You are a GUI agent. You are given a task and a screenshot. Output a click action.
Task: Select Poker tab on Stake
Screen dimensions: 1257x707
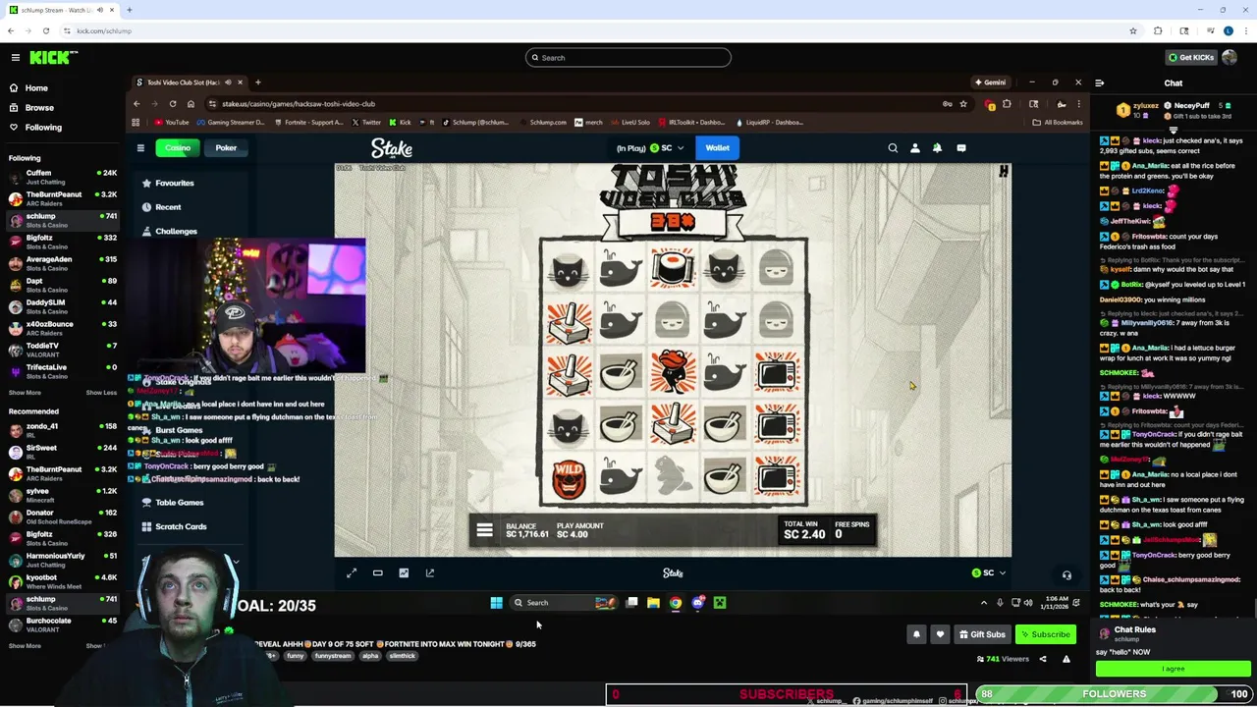tap(226, 148)
